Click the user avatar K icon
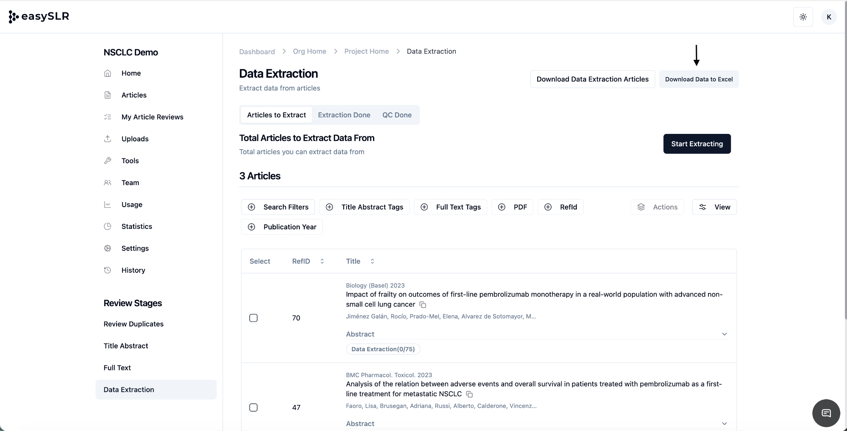Screen dimensions: 847x431 pos(829,17)
